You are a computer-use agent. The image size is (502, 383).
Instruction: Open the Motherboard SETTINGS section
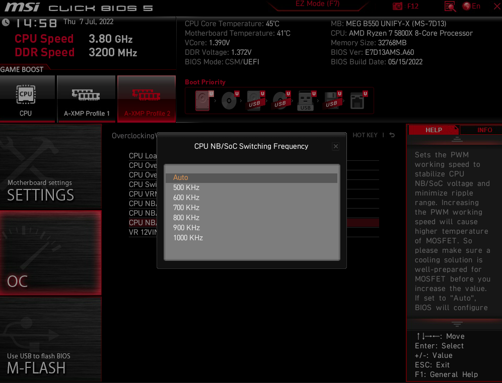50,166
